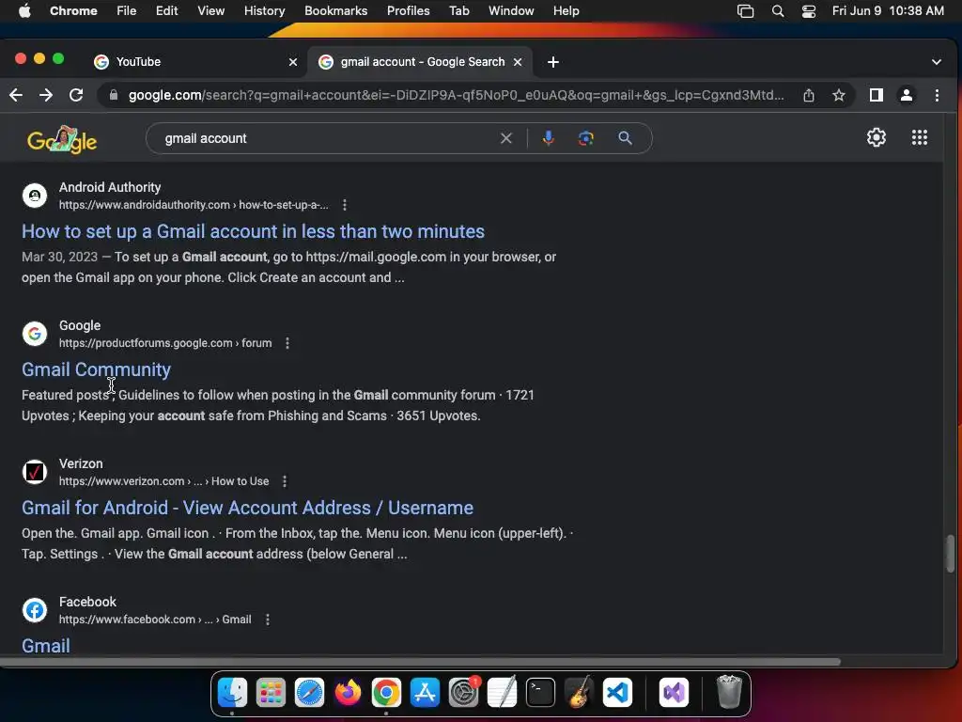Expand the tab search chevron
The width and height of the screenshot is (962, 722).
pos(937,62)
